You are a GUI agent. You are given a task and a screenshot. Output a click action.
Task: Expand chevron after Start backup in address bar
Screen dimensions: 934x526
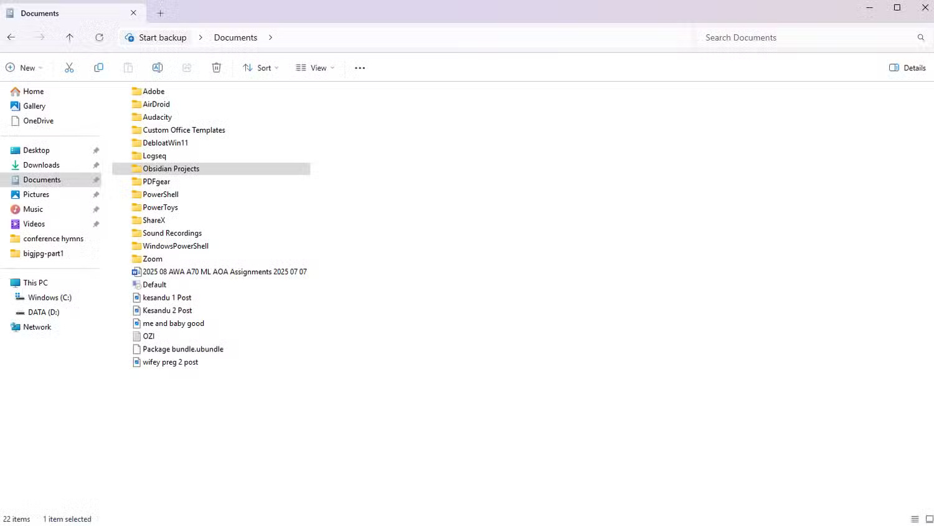[x=200, y=37]
